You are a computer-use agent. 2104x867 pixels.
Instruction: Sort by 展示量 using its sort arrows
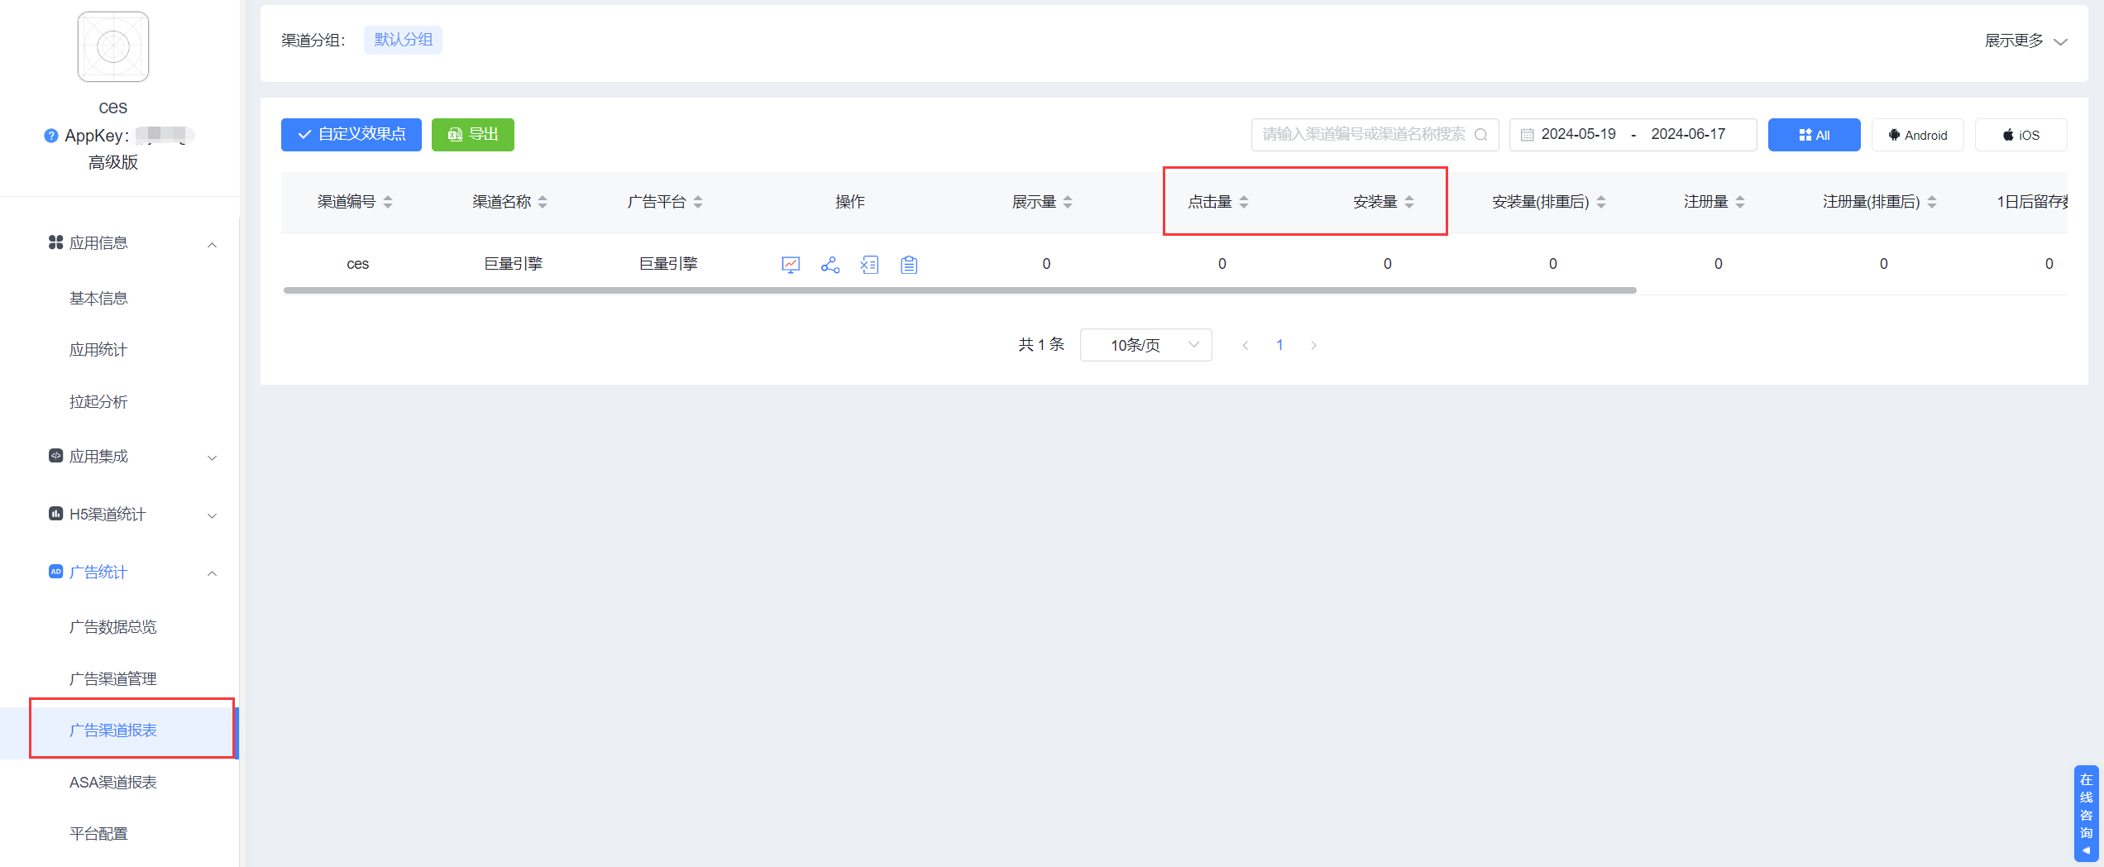(1068, 202)
